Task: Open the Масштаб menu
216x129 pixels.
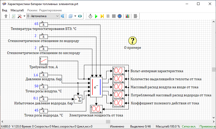Action: coord(17,10)
